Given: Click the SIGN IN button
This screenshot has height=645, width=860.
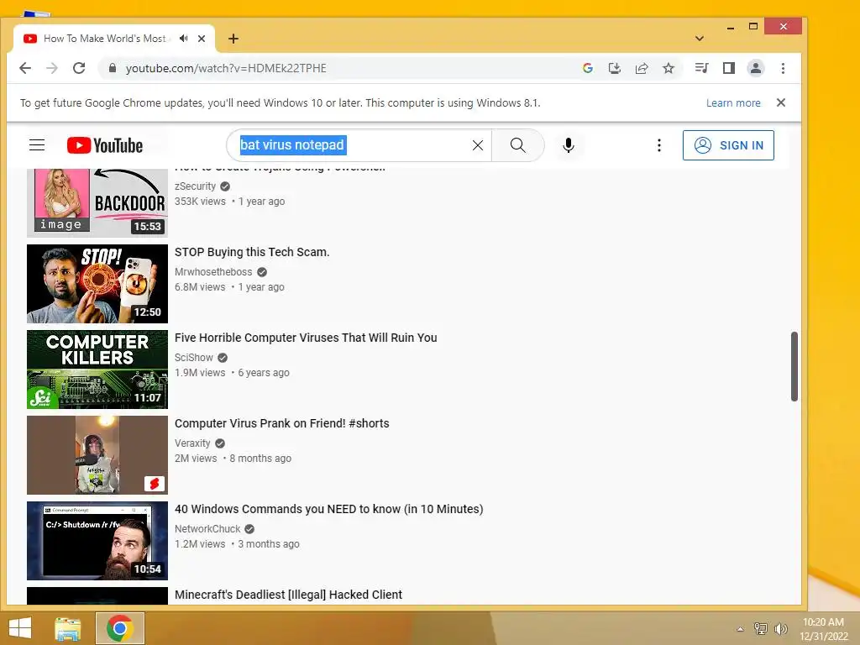Looking at the screenshot, I should coord(728,145).
